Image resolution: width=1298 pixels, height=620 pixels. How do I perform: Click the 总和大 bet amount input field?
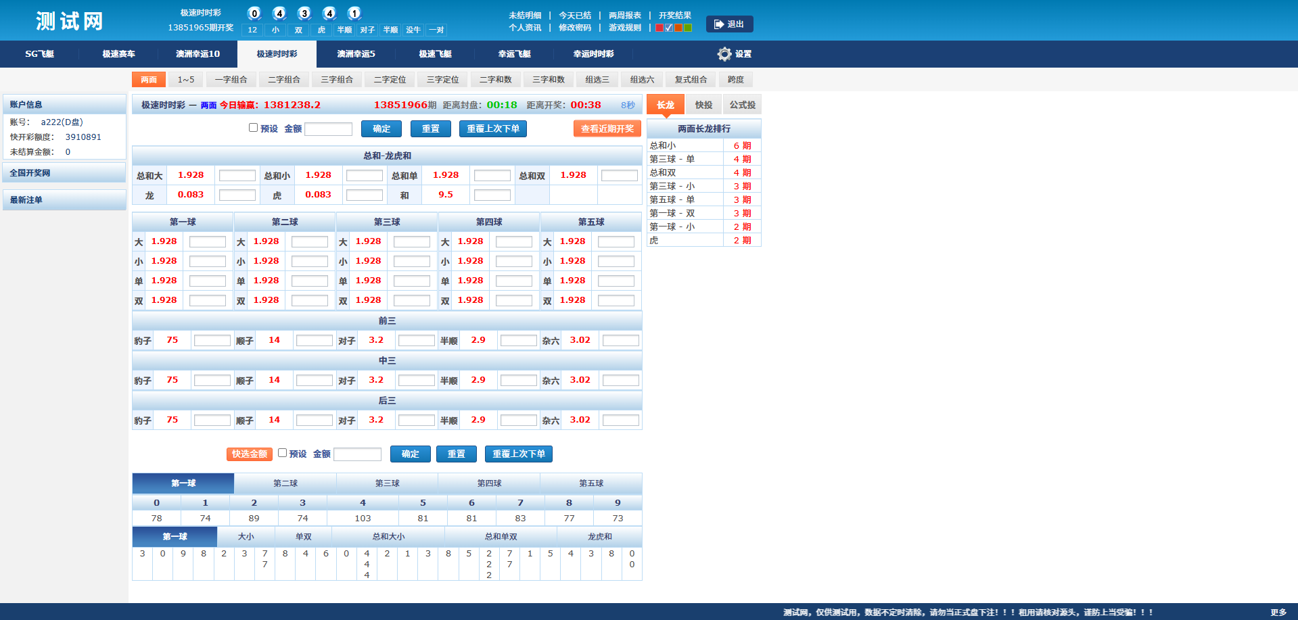(x=237, y=176)
